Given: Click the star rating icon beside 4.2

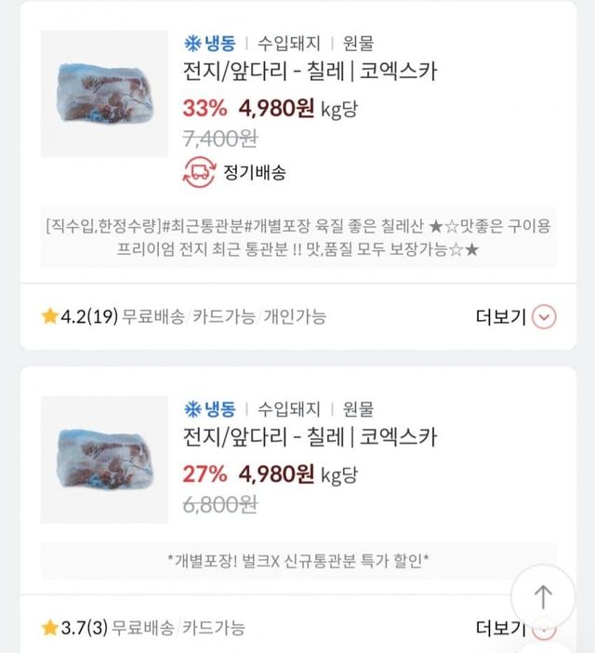Looking at the screenshot, I should (49, 317).
